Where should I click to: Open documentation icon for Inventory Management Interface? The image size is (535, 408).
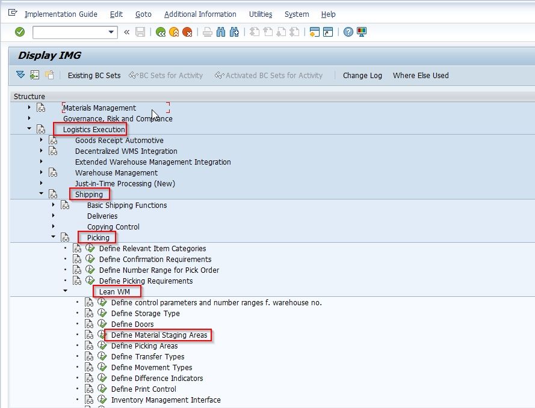[x=90, y=400]
